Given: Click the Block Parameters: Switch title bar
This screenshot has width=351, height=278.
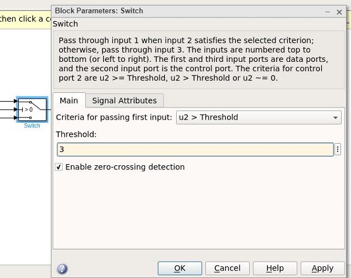Looking at the screenshot, I should [x=175, y=11].
